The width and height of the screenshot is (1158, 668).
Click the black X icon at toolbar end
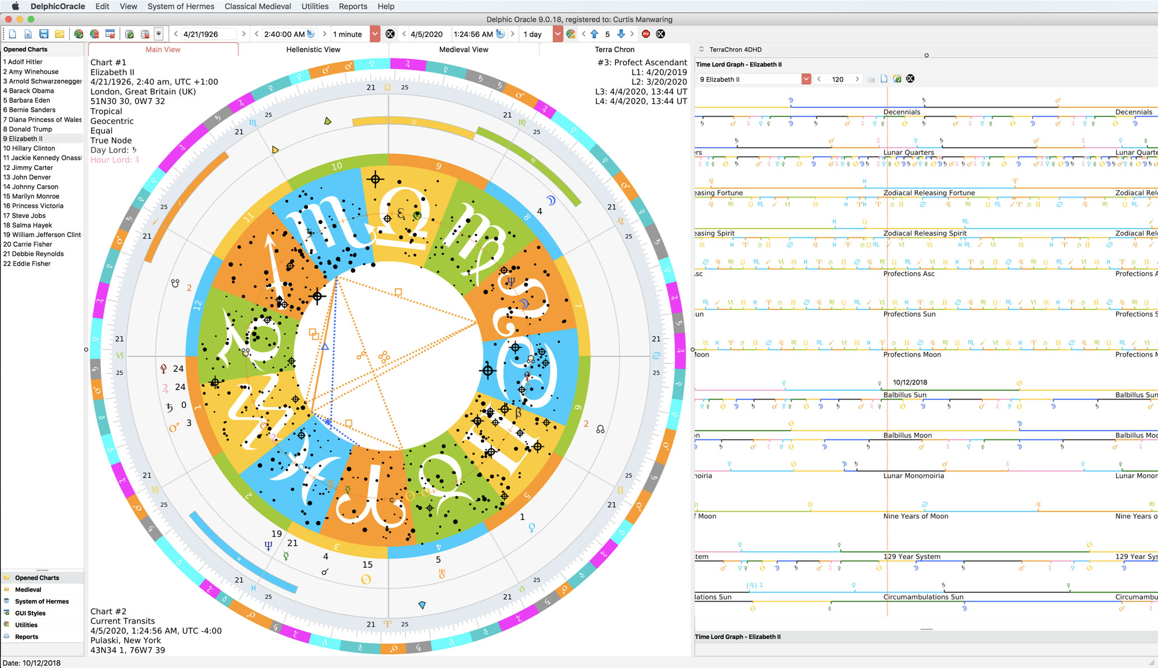(661, 34)
